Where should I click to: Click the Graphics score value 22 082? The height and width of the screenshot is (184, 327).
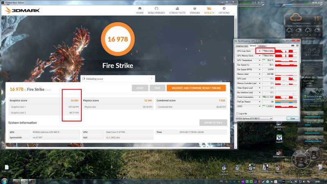[74, 101]
